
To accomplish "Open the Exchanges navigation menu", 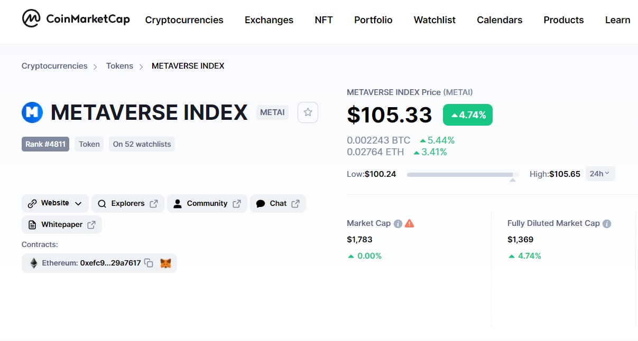I will click(269, 20).
